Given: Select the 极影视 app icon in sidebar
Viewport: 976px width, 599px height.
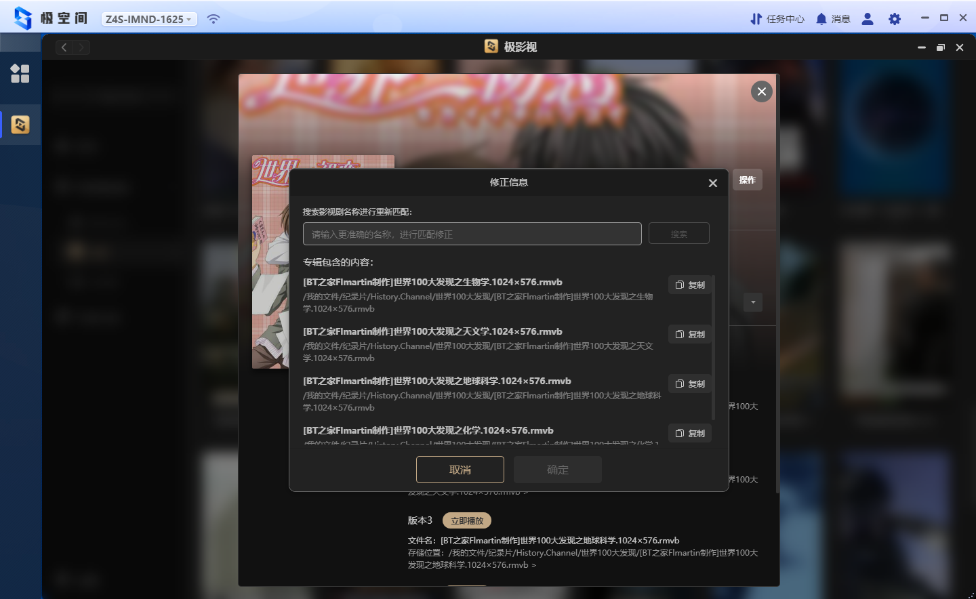Looking at the screenshot, I should (x=20, y=125).
